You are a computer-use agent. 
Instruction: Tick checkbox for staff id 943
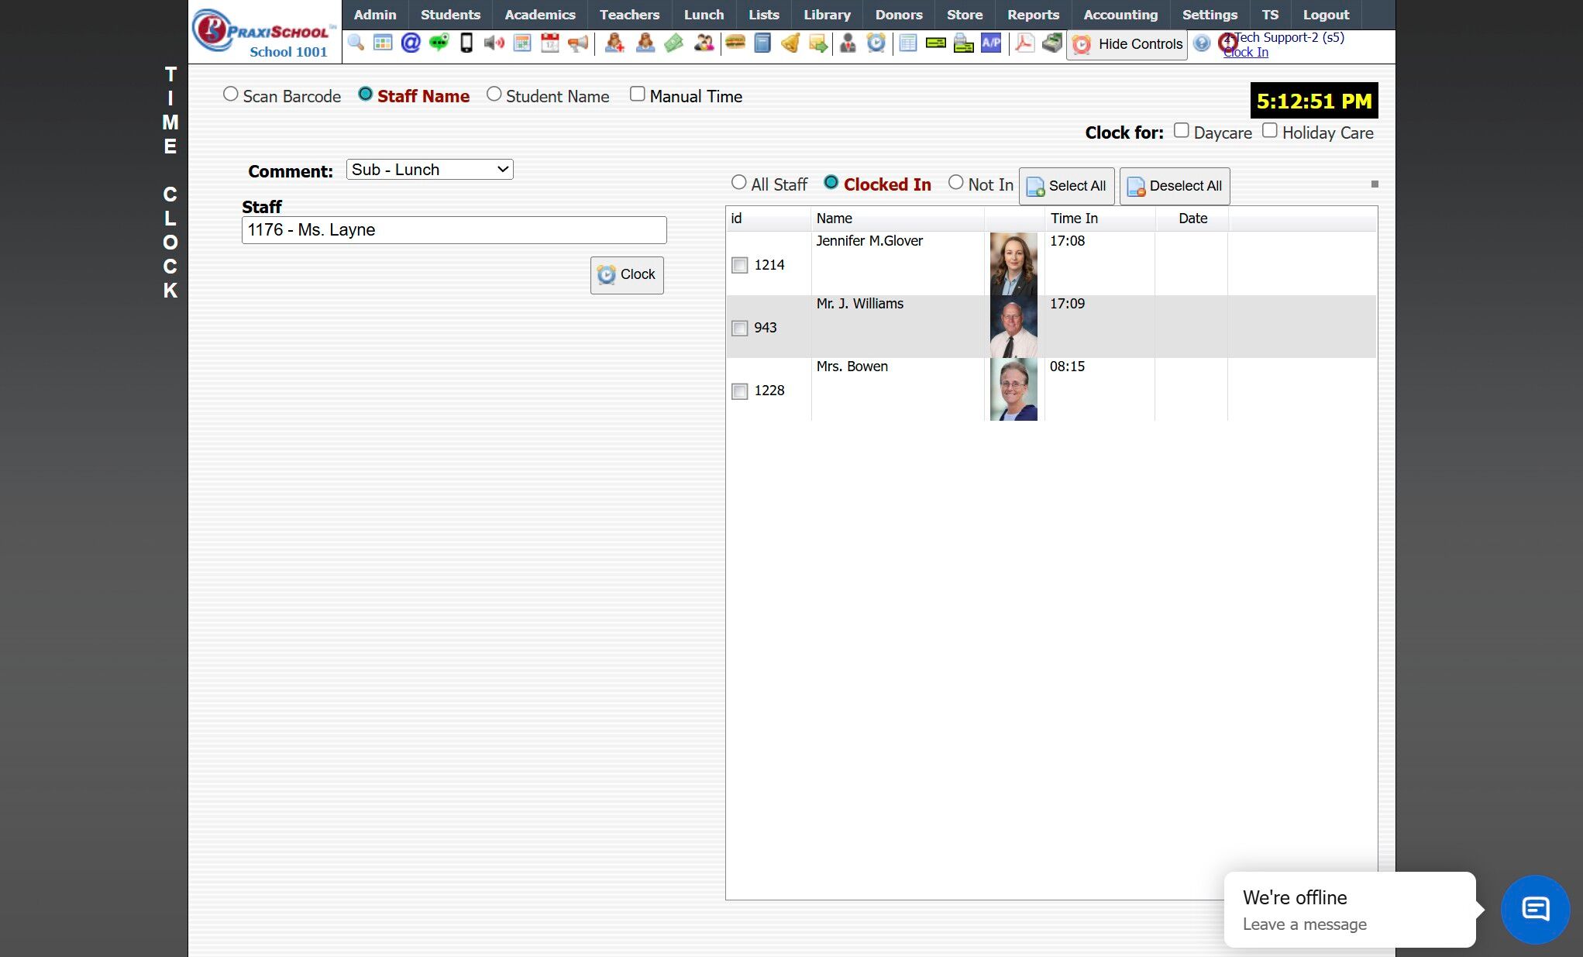pyautogui.click(x=740, y=328)
